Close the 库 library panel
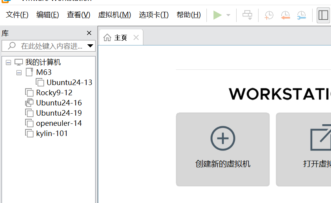This screenshot has width=331, height=203. pos(89,33)
